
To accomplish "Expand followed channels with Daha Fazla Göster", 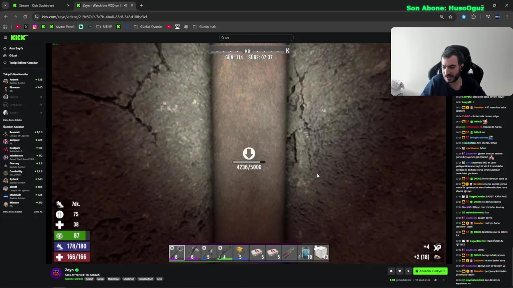I will (x=12, y=120).
